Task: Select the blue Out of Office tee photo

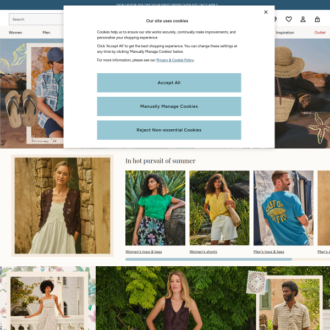Action: [283, 208]
